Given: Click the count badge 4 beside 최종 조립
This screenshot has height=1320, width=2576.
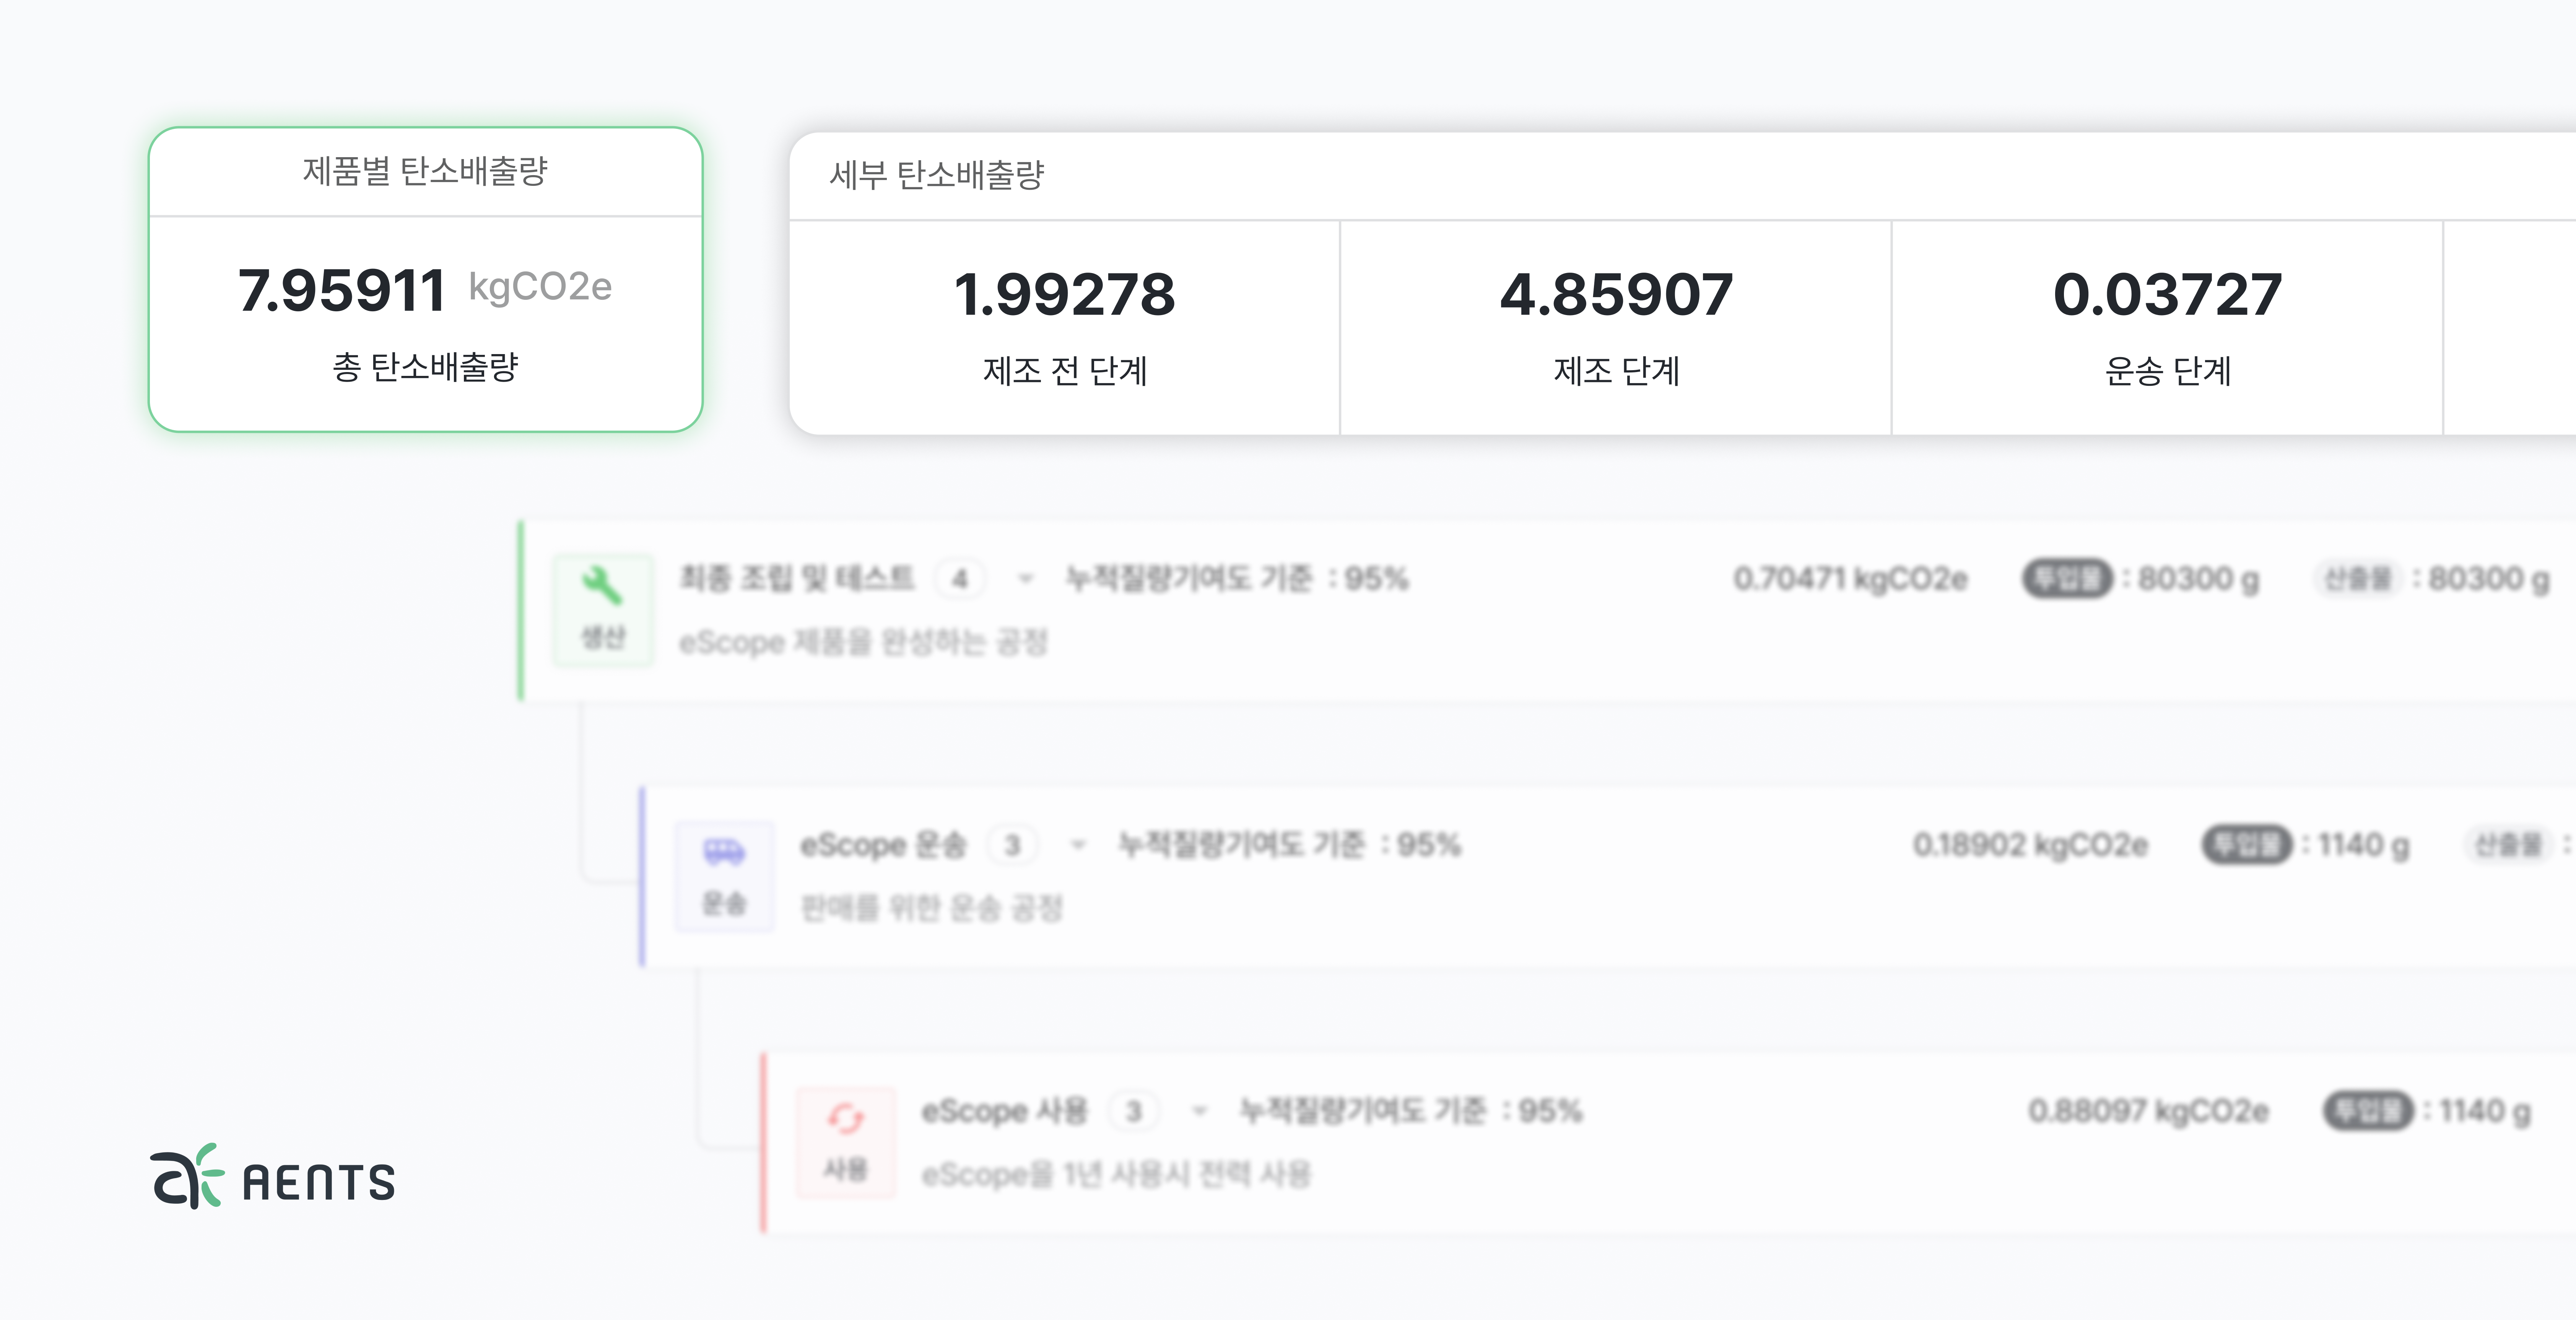Looking at the screenshot, I should coord(960,578).
